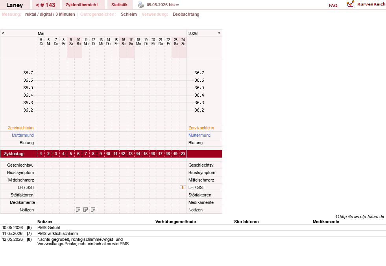386x266 pixels.
Task: Open the note icon on May 11
Action: (85, 210)
